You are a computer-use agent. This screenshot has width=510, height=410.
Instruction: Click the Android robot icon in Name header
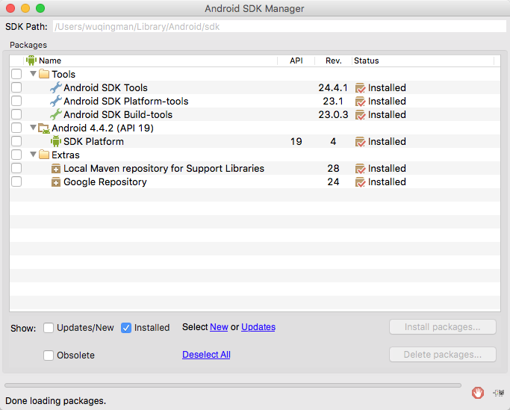coord(31,60)
